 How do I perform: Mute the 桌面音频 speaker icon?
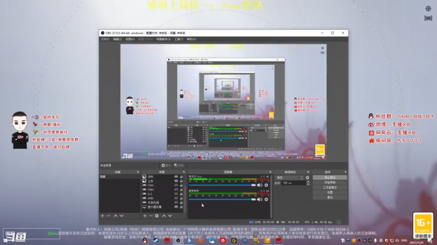point(259,199)
